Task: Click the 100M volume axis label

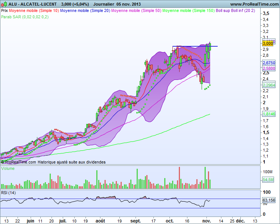Action: (x=268, y=172)
